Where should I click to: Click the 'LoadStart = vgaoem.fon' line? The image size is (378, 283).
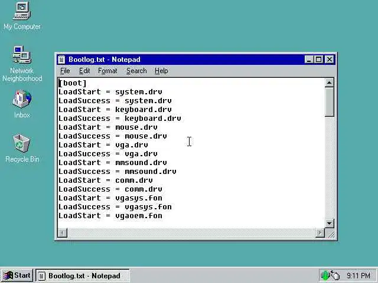pos(110,216)
